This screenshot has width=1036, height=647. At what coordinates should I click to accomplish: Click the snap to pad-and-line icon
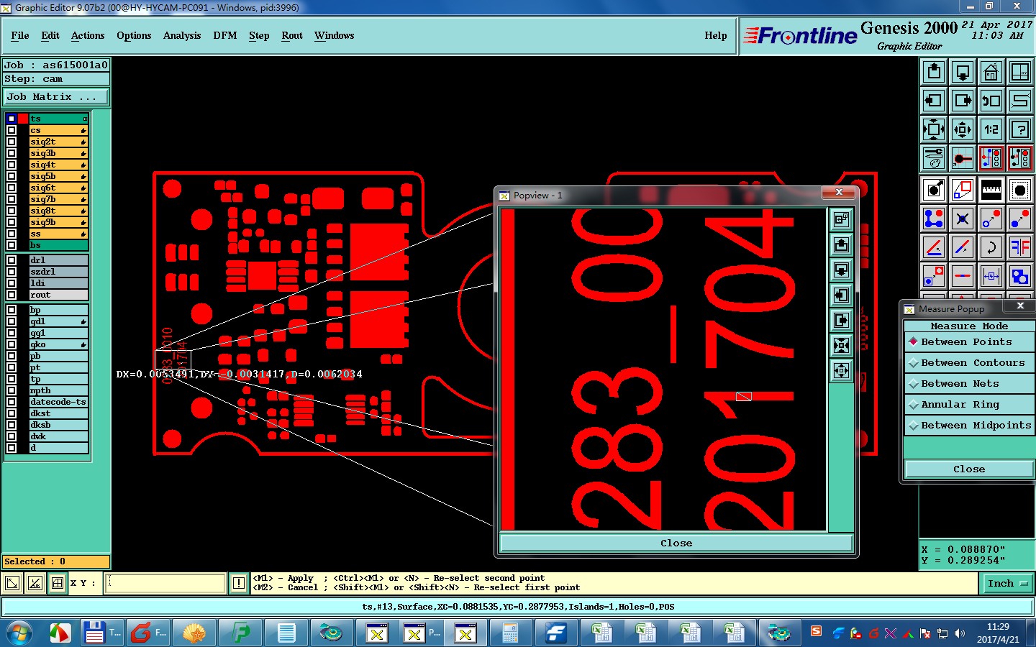(963, 158)
